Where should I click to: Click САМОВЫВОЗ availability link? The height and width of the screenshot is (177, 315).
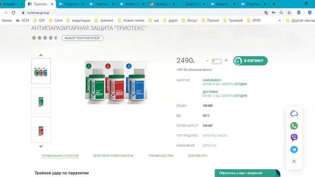pyautogui.click(x=212, y=80)
